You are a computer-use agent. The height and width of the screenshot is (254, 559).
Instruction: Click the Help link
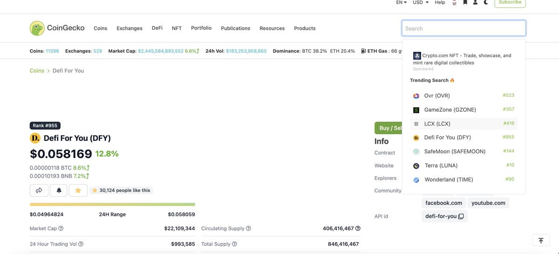440,2
